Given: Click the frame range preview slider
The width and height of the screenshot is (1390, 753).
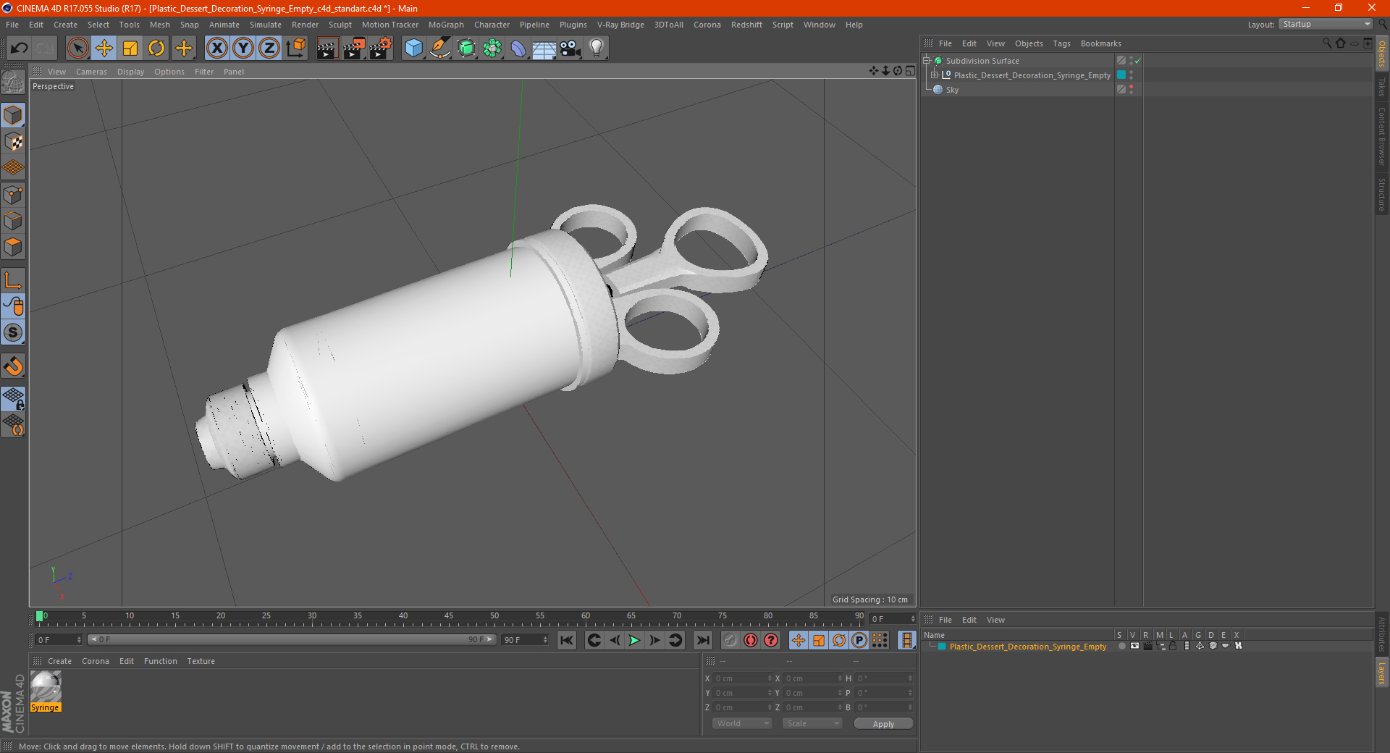Looking at the screenshot, I should tap(291, 639).
